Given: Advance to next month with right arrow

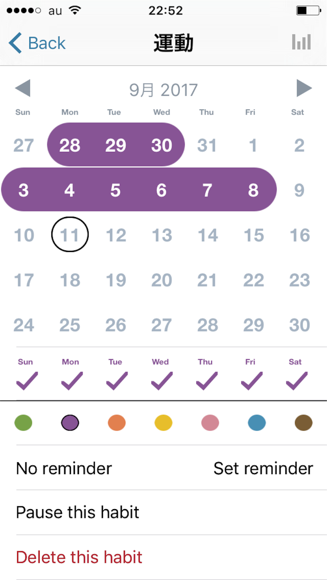Looking at the screenshot, I should pos(304,88).
